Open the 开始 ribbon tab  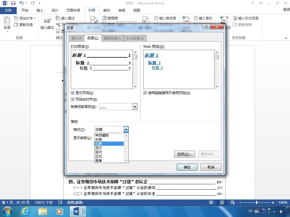pyautogui.click(x=25, y=10)
